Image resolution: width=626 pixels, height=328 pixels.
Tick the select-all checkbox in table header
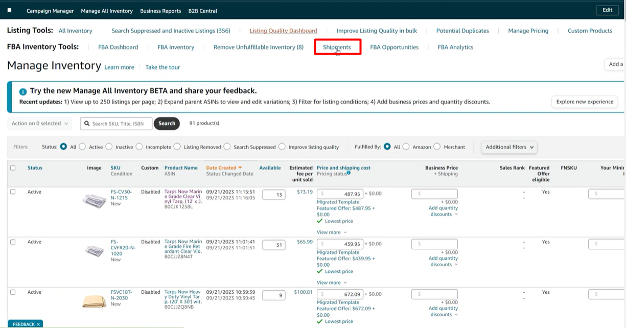(x=13, y=168)
